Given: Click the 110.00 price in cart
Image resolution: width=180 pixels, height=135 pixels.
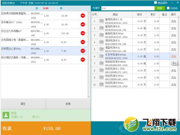Looking at the screenshot, I should click(x=65, y=33).
